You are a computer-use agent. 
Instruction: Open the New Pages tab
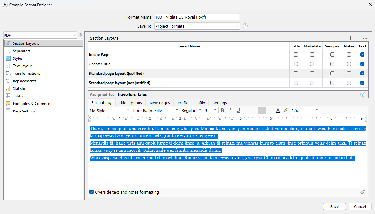(x=160, y=103)
